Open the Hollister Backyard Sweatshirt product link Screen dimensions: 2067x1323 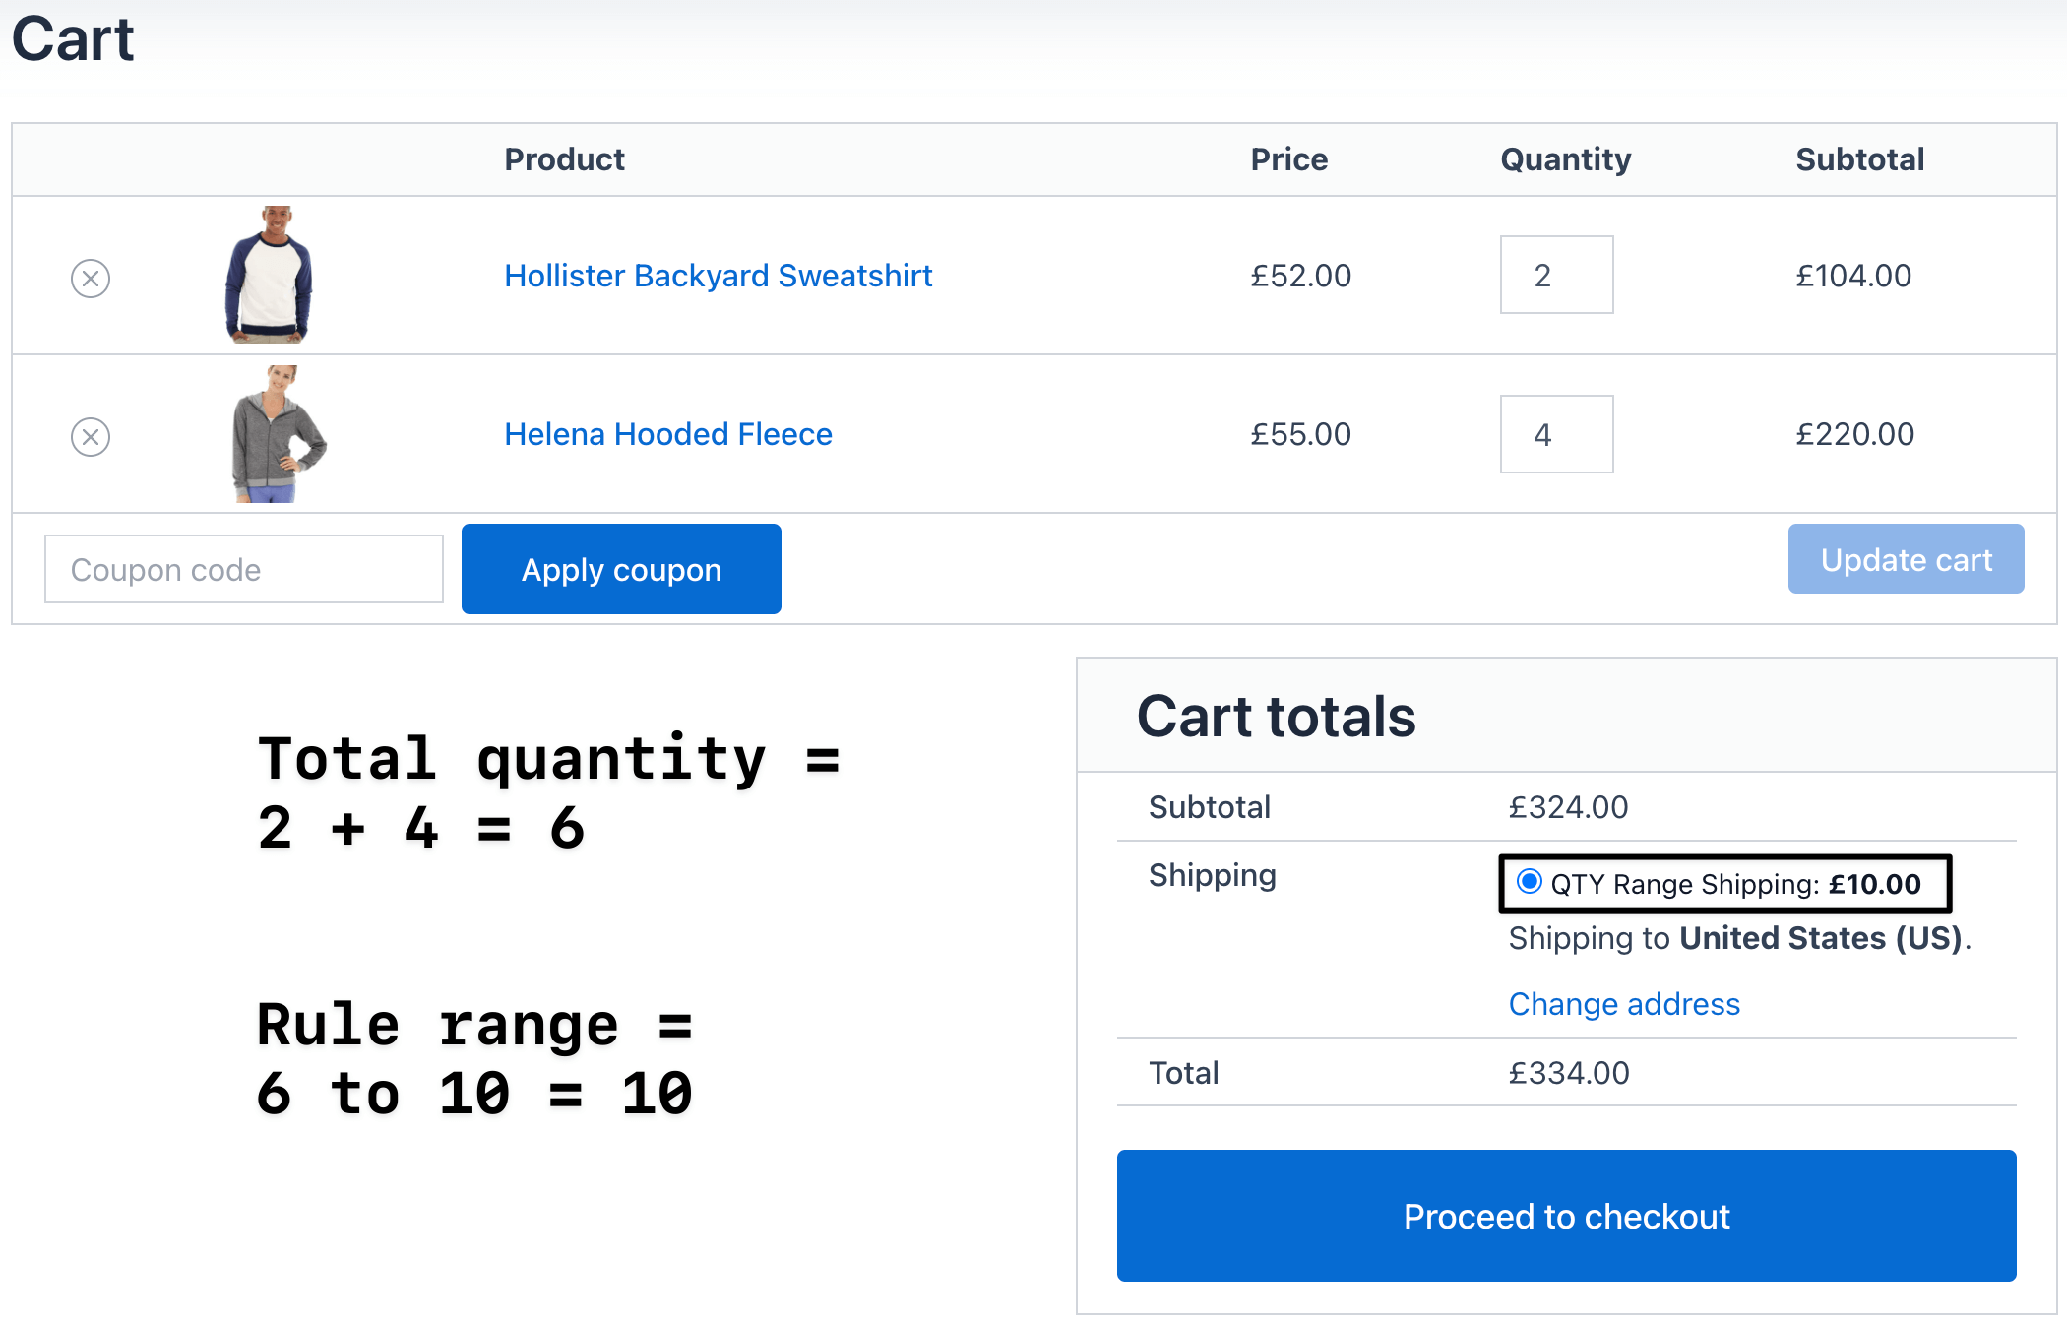click(x=718, y=276)
